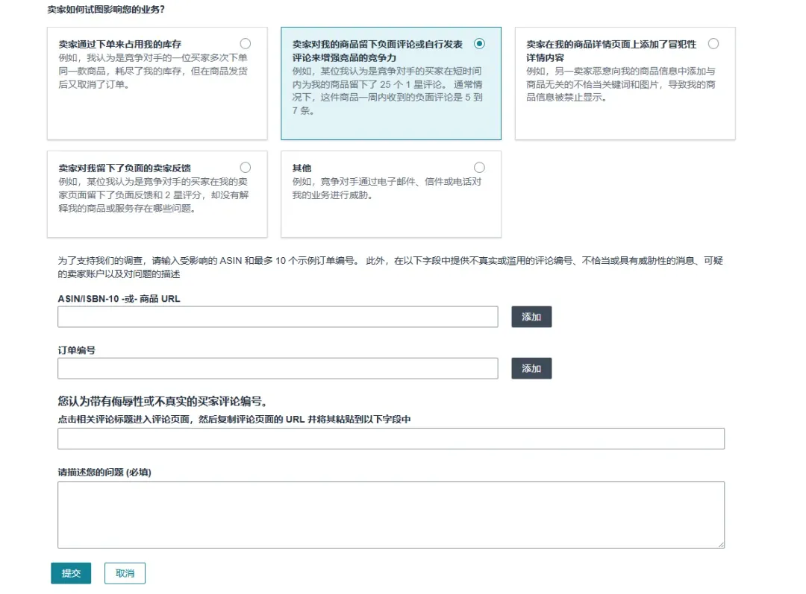806x594 pixels.
Task: Select radio for 卖家通过下单来占用我的库存
Action: click(x=246, y=44)
